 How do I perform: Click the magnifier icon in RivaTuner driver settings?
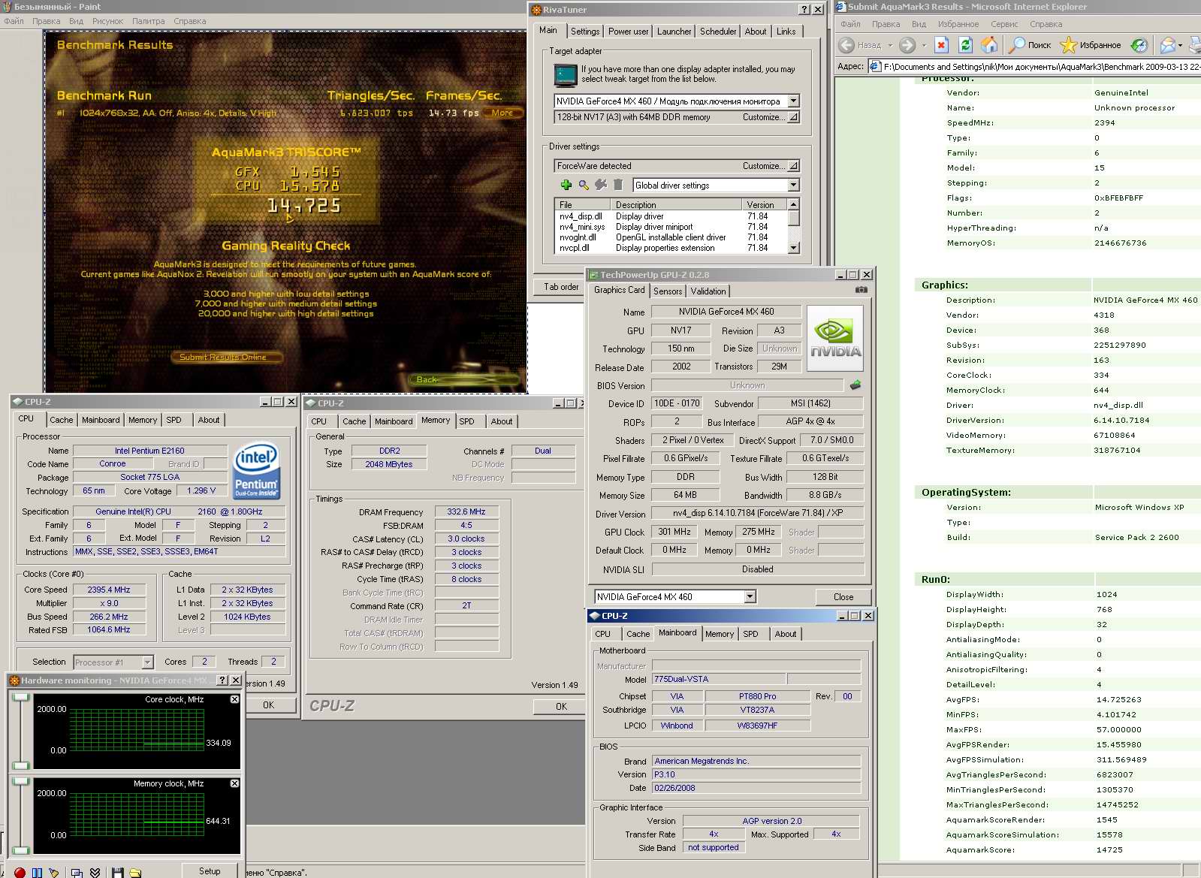click(584, 185)
